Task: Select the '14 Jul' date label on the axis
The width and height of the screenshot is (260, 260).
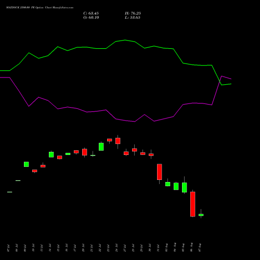Action: coord(50,248)
